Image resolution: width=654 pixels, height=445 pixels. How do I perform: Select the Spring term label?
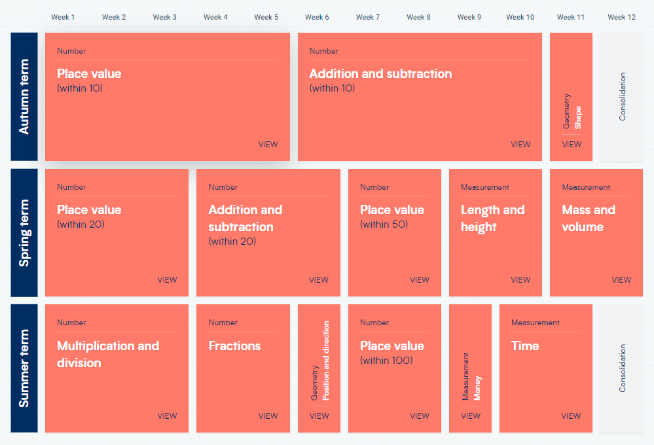pyautogui.click(x=24, y=233)
